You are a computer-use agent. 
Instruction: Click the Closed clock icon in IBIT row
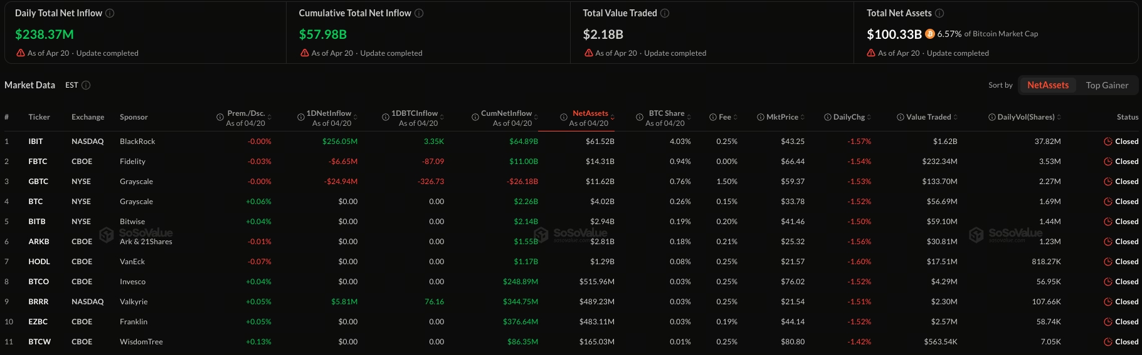point(1108,141)
